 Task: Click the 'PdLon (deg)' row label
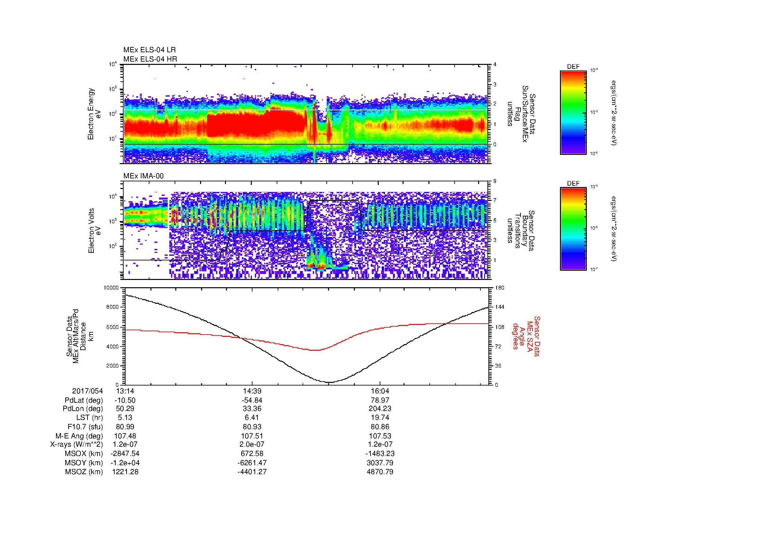tap(84, 409)
